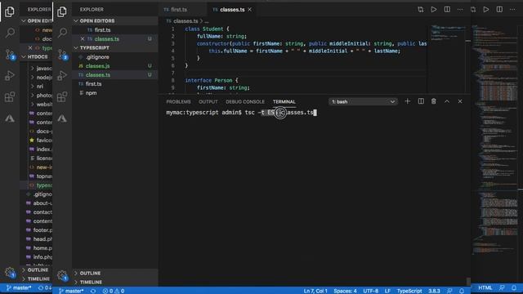Select TERMINAL panel tab
Screen dimensions: 523x294
284,101
